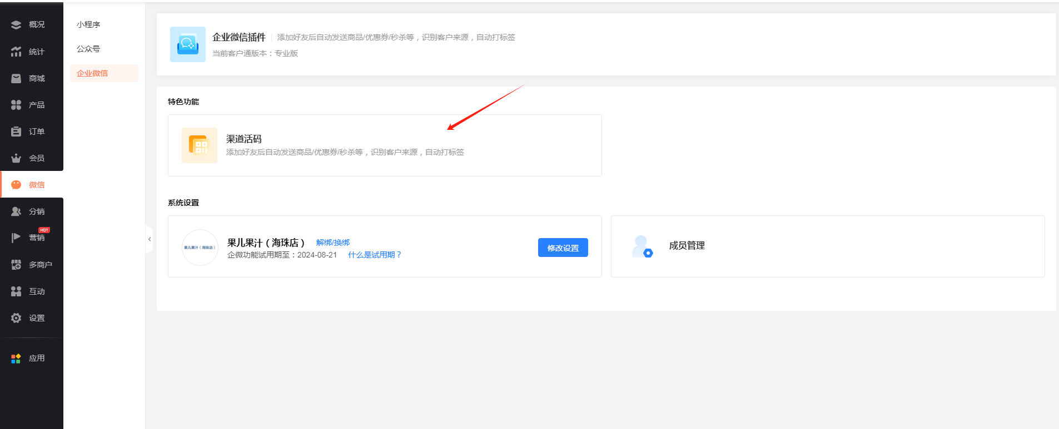Click the 修改设置 button

(563, 248)
